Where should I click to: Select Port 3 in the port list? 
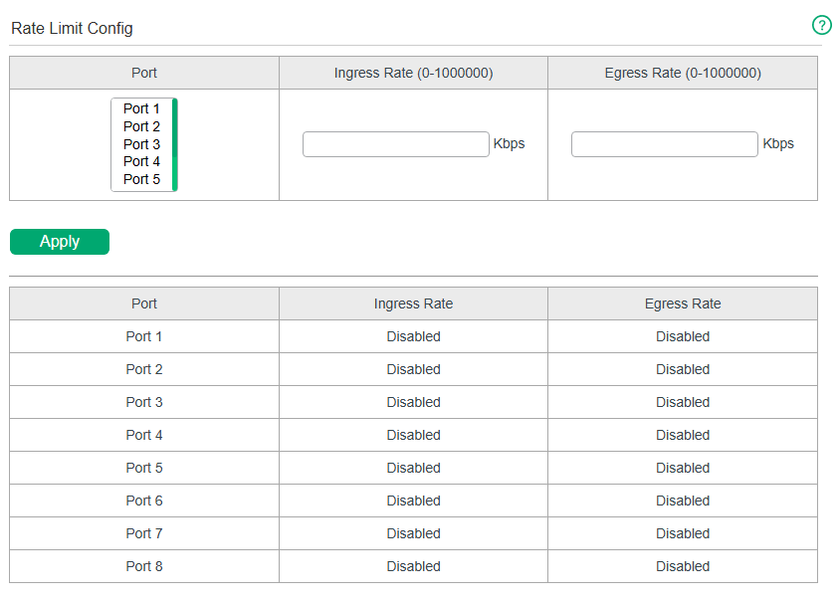[x=141, y=144]
